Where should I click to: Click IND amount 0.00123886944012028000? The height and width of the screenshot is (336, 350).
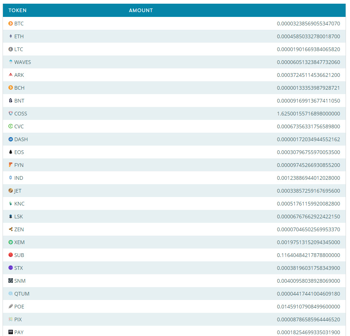308,178
